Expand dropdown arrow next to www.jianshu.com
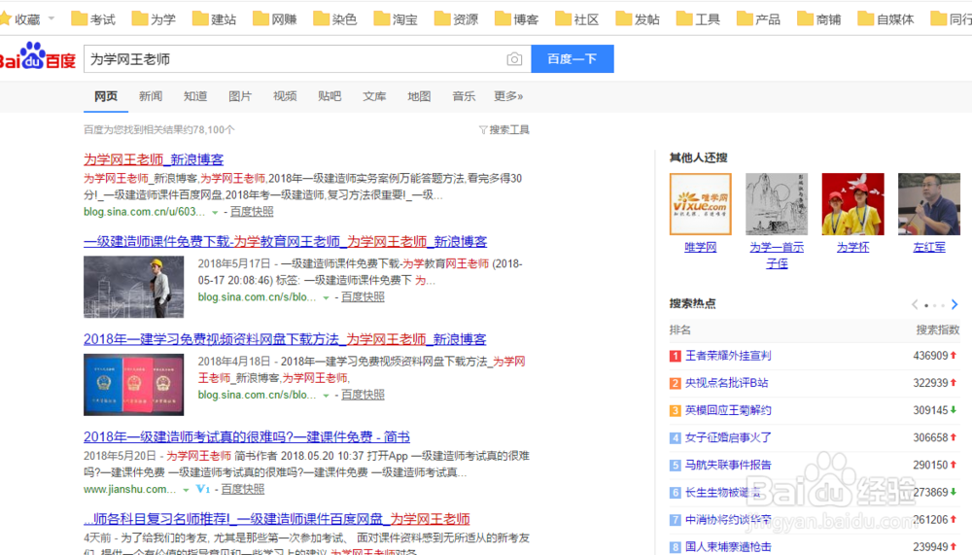The image size is (972, 555). [x=186, y=490]
